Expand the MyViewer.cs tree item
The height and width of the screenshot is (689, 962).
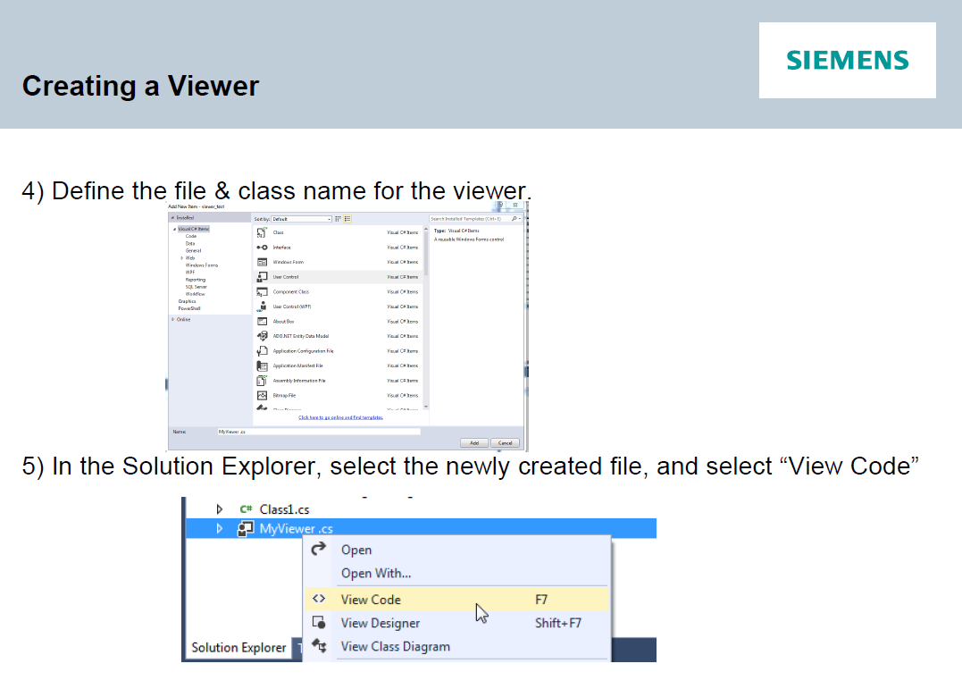coord(219,528)
